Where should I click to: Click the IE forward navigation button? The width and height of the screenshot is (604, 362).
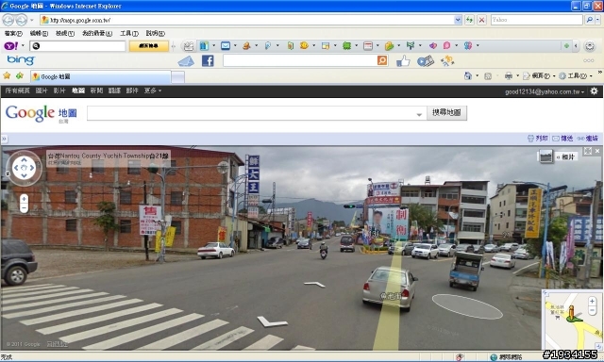[x=21, y=20]
